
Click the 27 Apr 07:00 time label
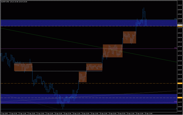click(13, 114)
